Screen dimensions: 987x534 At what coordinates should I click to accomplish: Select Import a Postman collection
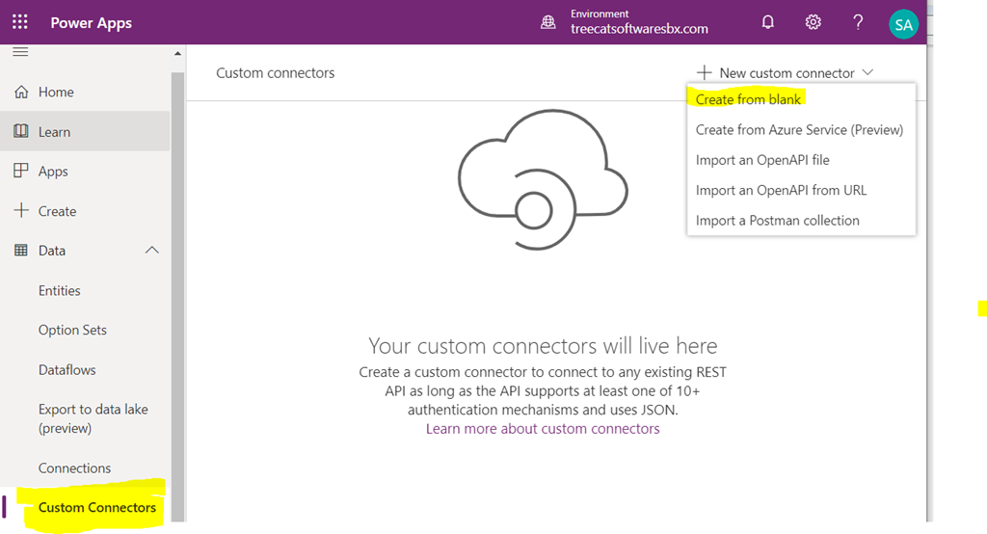(778, 221)
